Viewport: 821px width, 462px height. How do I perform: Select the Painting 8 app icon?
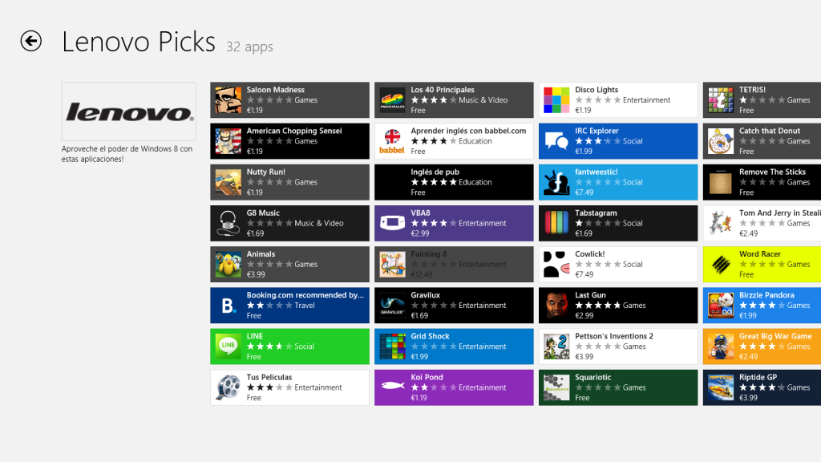pos(392,265)
